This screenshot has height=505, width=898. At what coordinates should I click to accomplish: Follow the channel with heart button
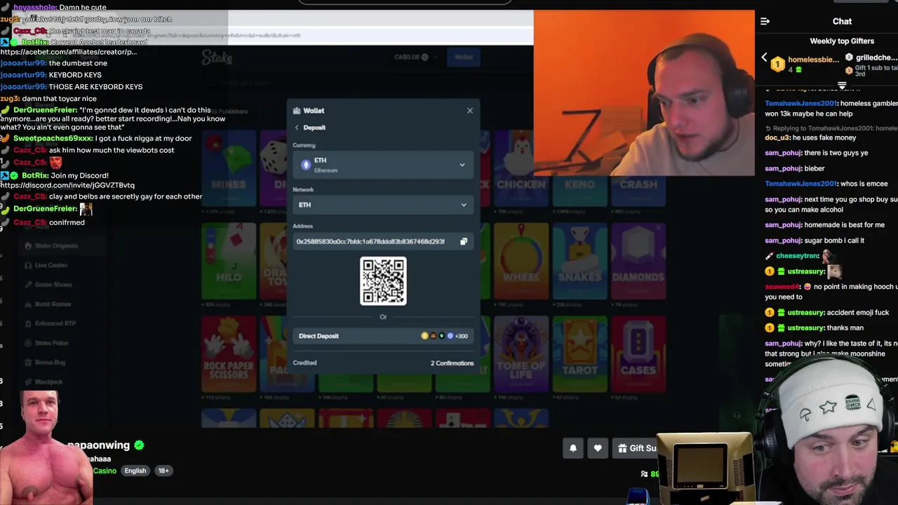[x=598, y=448]
